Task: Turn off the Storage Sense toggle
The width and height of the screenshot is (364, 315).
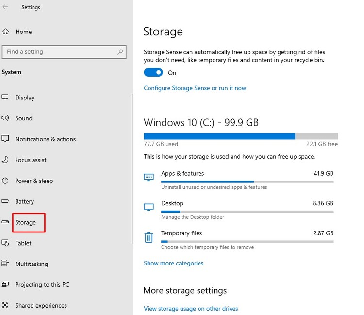Action: pyautogui.click(x=153, y=72)
